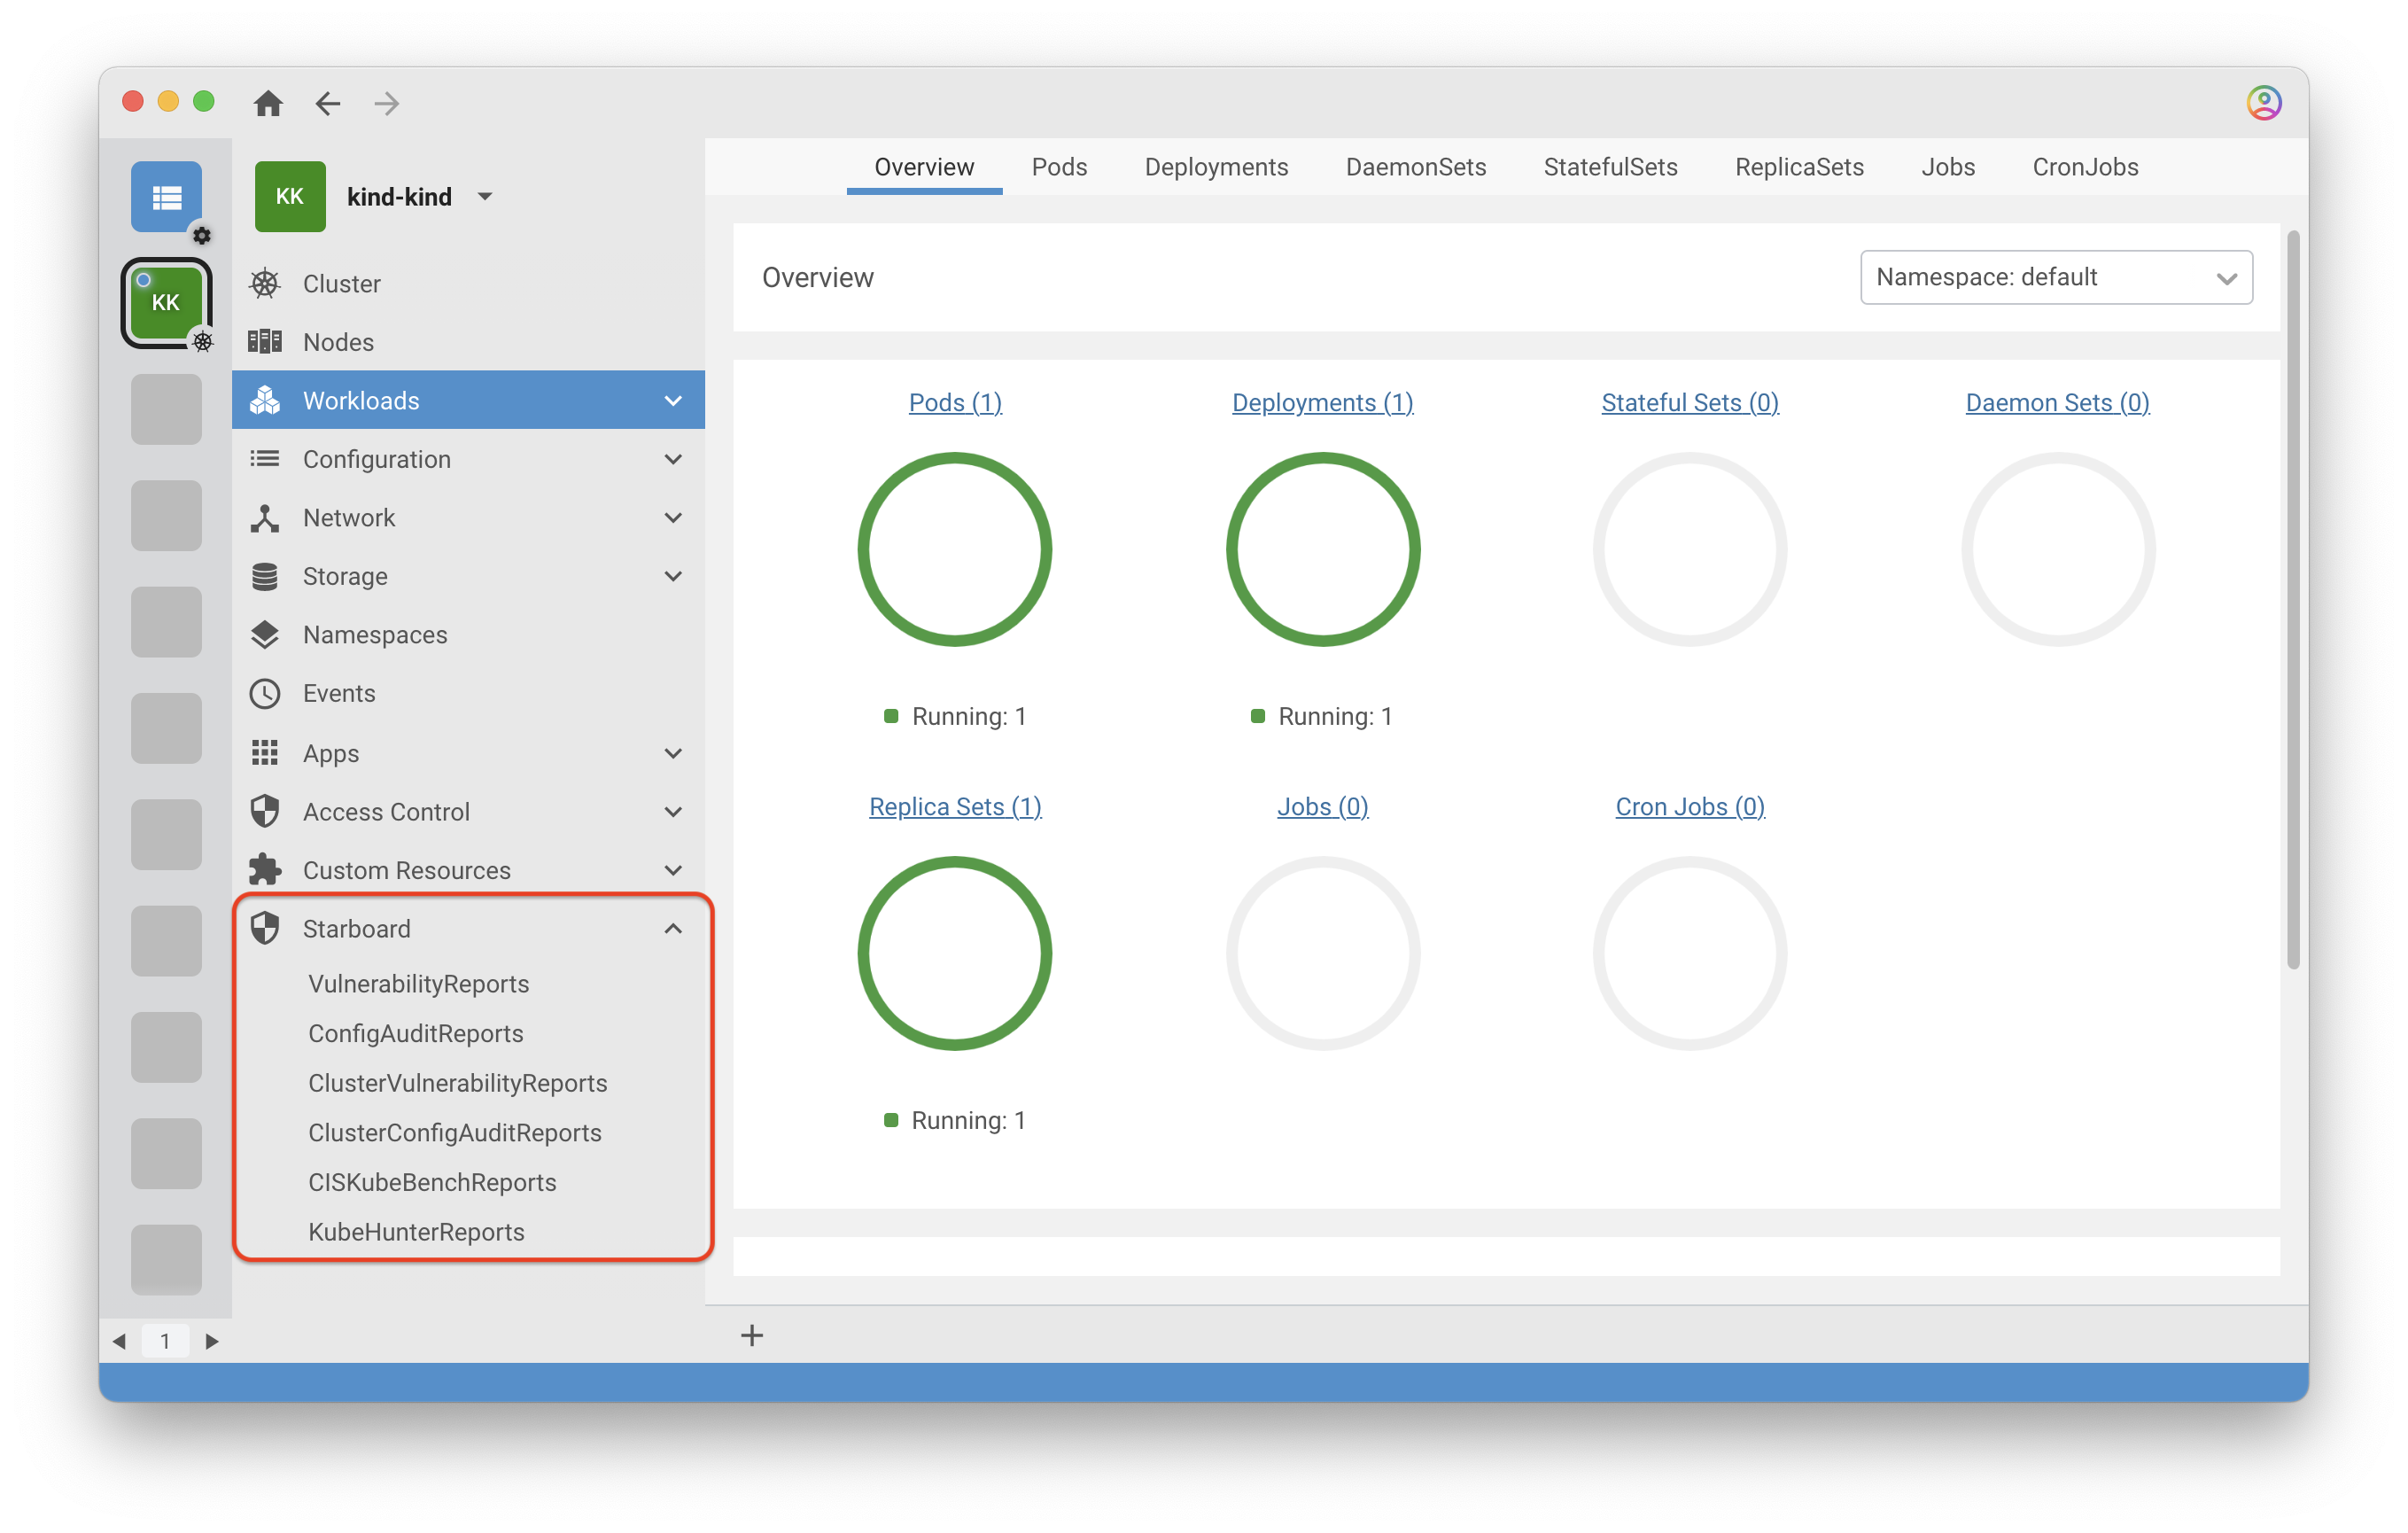Viewport: 2408px width, 1533px height.
Task: Expand the Configuration section chevron
Action: pyautogui.click(x=673, y=459)
